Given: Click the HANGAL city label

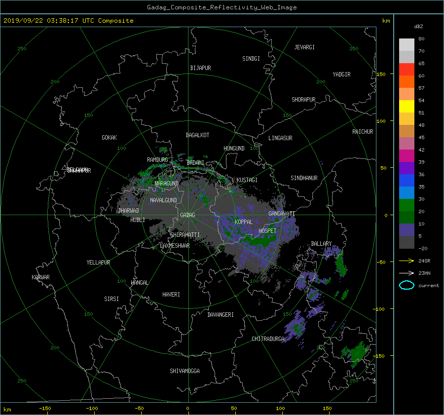Looking at the screenshot, I should pos(140,283).
